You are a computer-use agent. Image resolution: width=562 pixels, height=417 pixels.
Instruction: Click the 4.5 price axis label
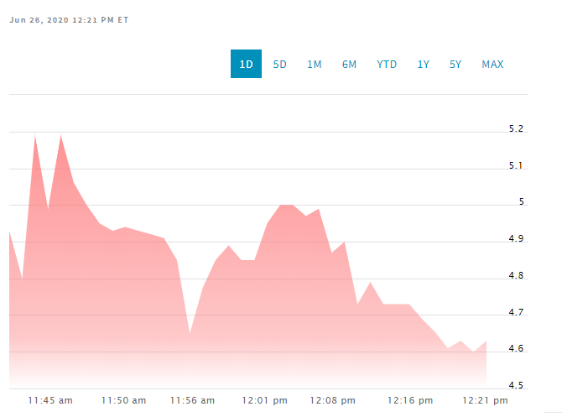[516, 385]
